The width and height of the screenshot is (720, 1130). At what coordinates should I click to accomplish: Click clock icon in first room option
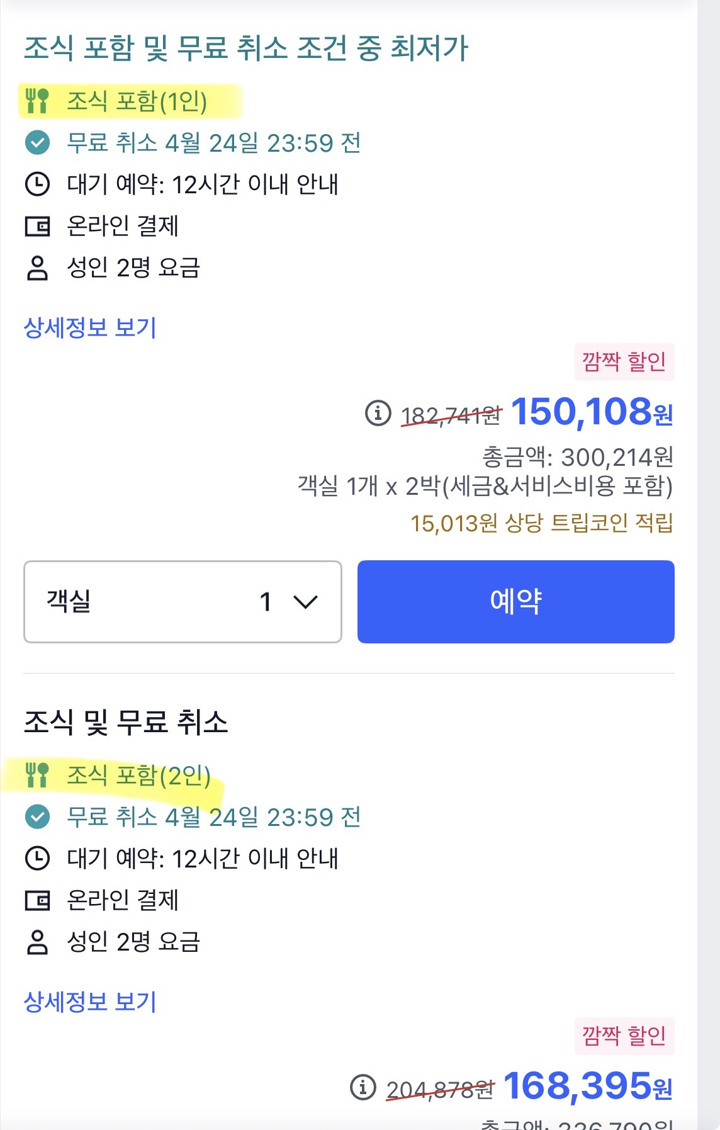click(x=37, y=184)
